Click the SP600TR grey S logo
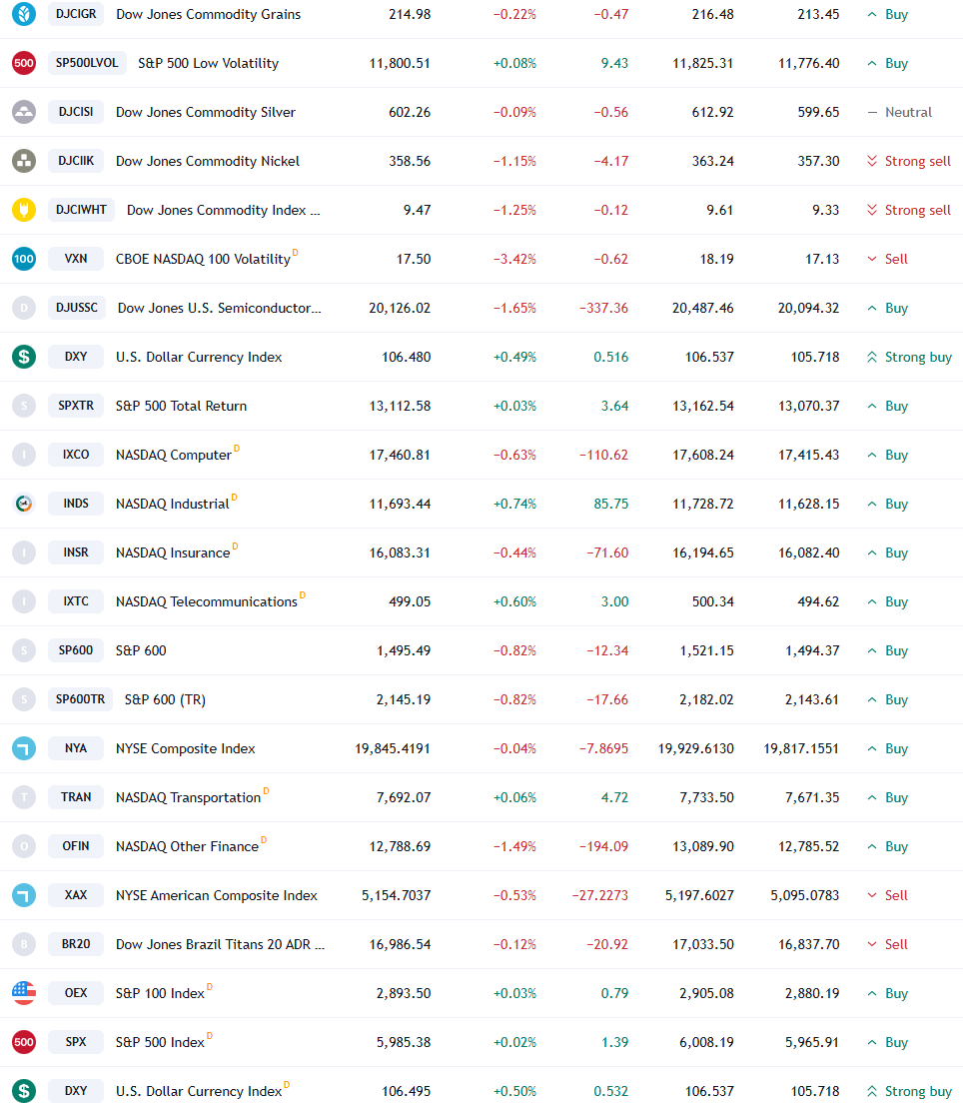 click(x=24, y=699)
